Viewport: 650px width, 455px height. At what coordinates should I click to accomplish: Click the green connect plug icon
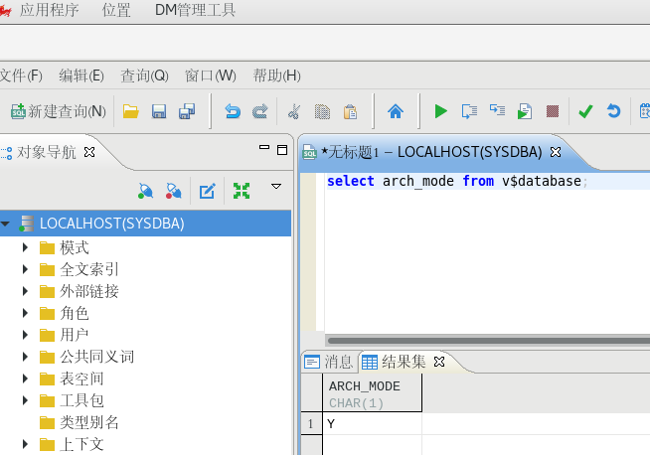pos(145,191)
